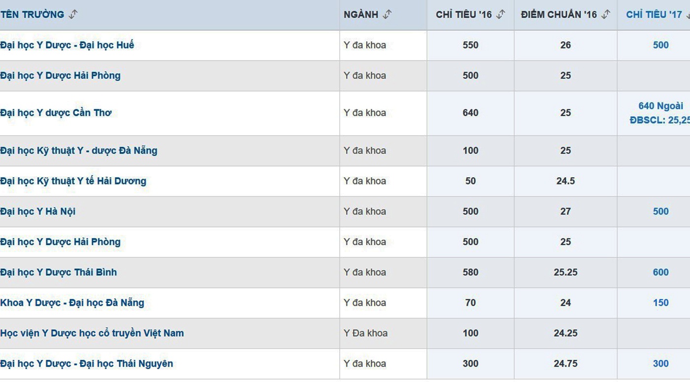The width and height of the screenshot is (690, 382).
Task: Open Đại học Y Dược - Đại học Thái Nguyên
Action: click(87, 364)
